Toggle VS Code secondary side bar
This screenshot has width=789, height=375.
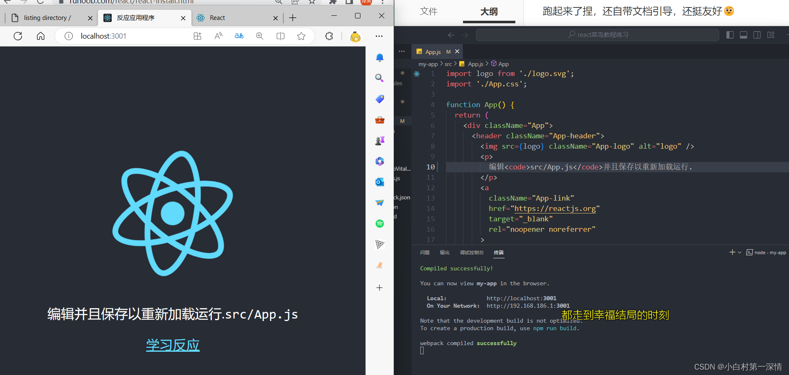tap(757, 35)
